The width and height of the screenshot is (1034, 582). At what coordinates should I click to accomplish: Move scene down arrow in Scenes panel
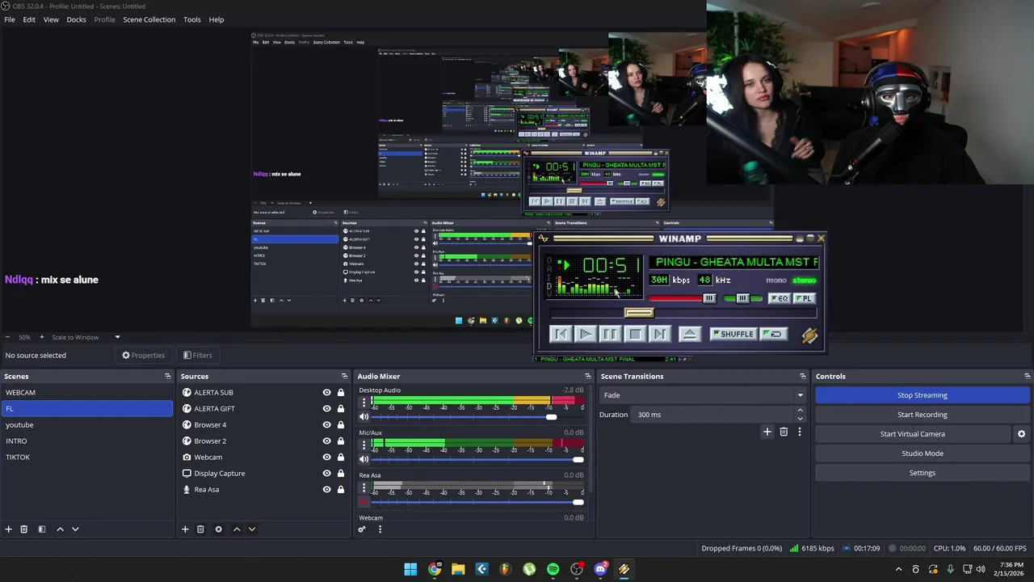[75, 529]
